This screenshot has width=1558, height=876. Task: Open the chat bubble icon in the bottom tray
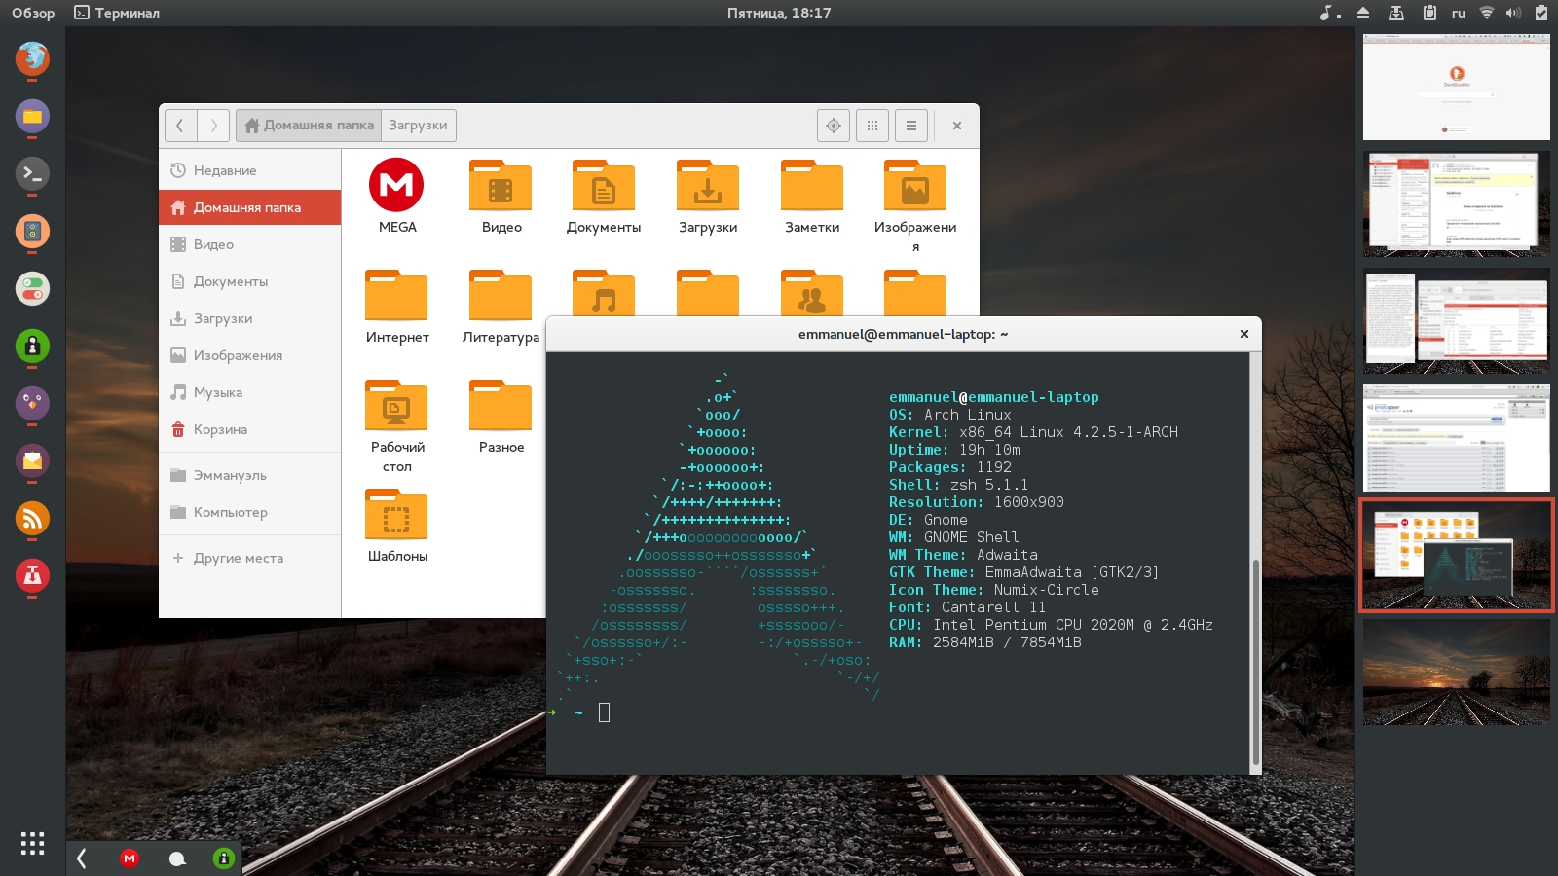click(177, 858)
